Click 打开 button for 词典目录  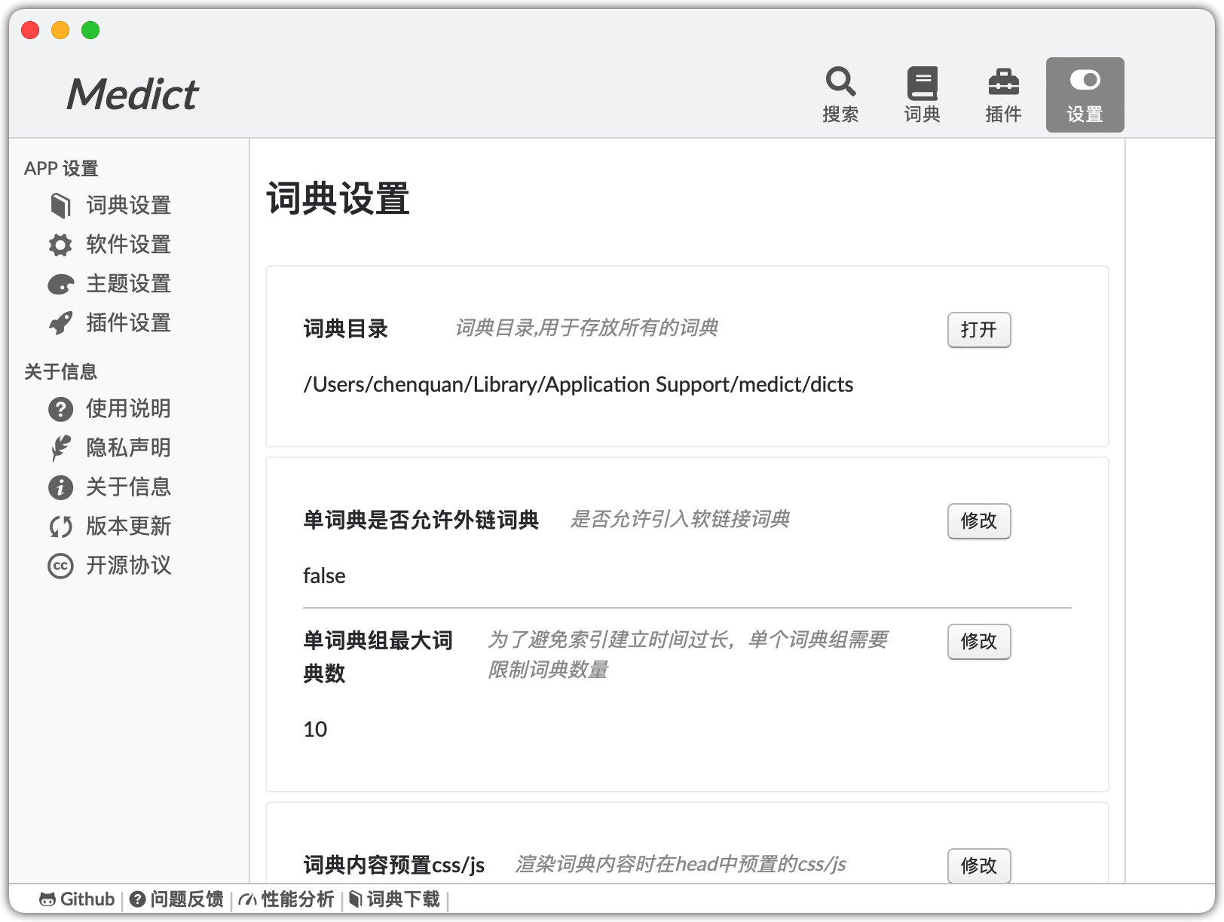click(x=979, y=330)
